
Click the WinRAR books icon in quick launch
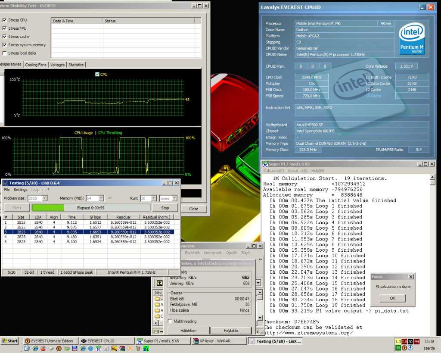coord(122,348)
